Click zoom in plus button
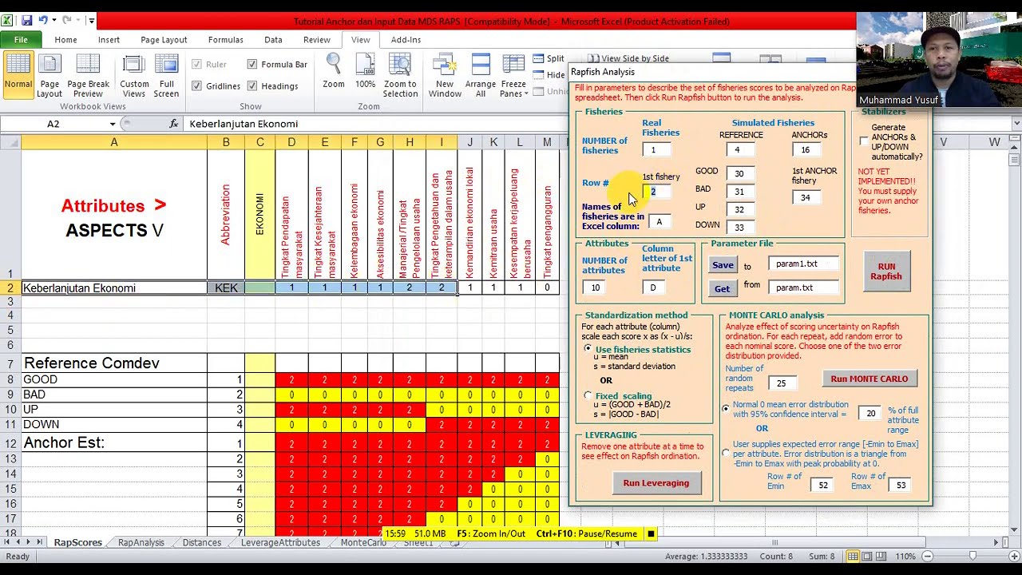This screenshot has width=1022, height=575. point(1014,557)
